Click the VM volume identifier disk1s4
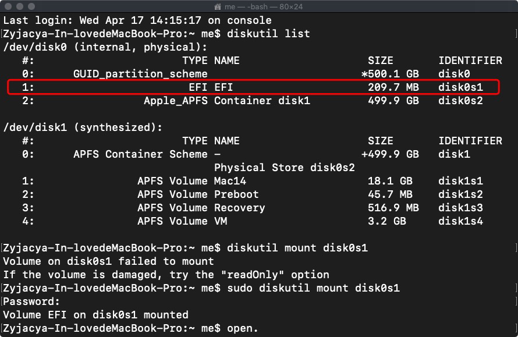 (x=460, y=221)
